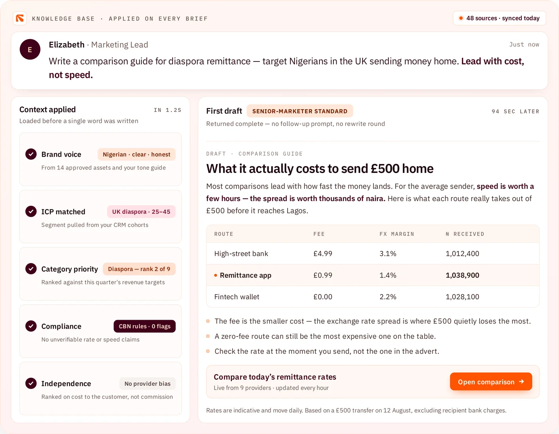Image resolution: width=559 pixels, height=434 pixels.
Task: Click the 'Context applied' heading
Action: click(47, 110)
